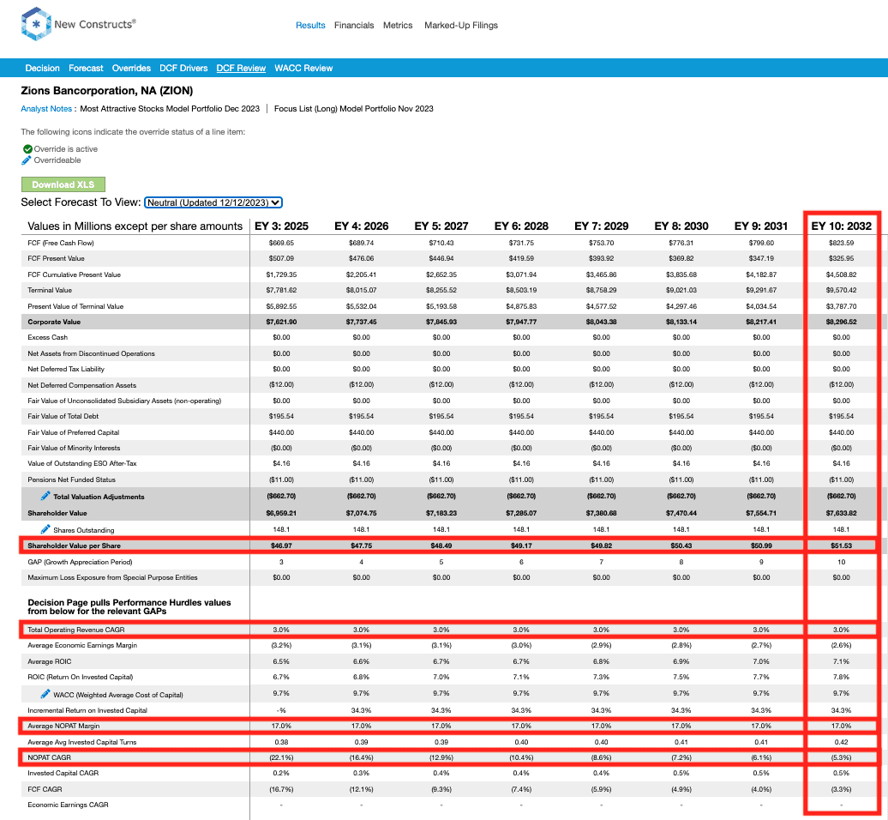Click the New Constructs brand name text
The image size is (888, 820).
pyautogui.click(x=94, y=24)
